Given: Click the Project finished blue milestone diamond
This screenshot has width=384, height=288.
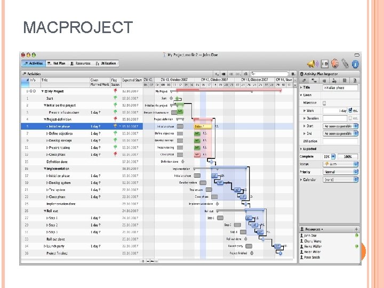Looking at the screenshot, I should pyautogui.click(x=281, y=253).
